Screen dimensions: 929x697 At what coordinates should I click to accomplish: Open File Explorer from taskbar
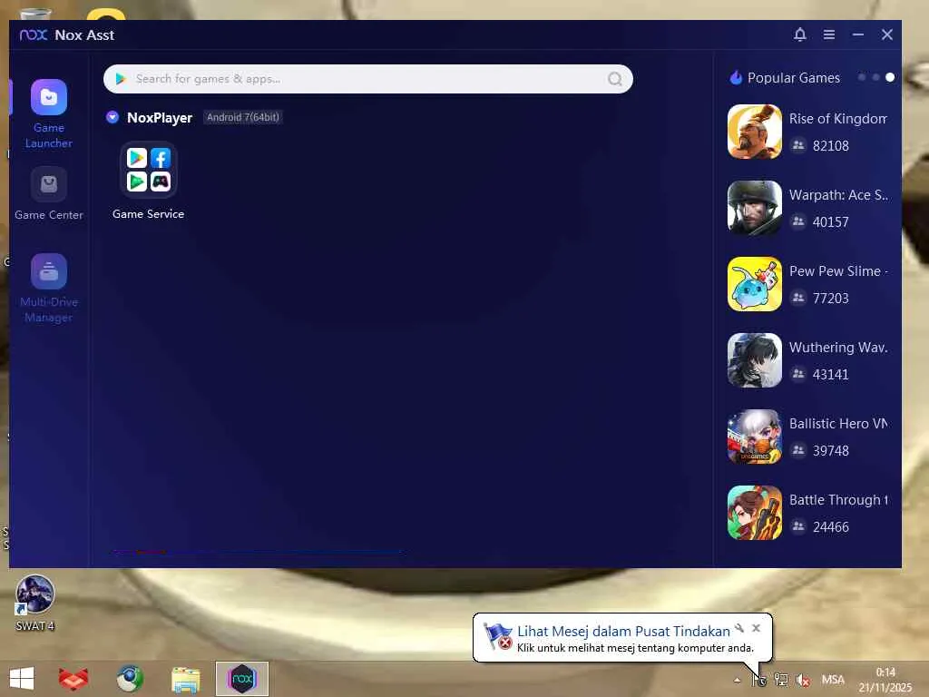coord(185,679)
